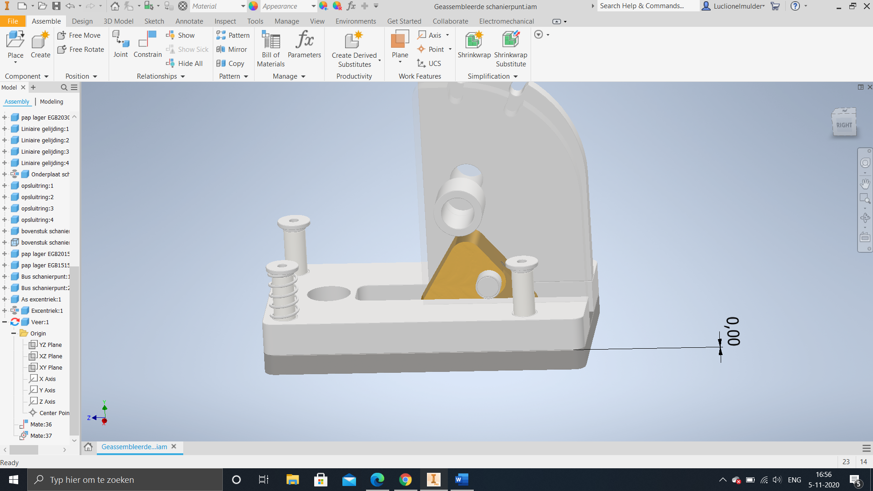873x491 pixels.
Task: Click the ViewCube RIGHT face
Action: (x=844, y=125)
